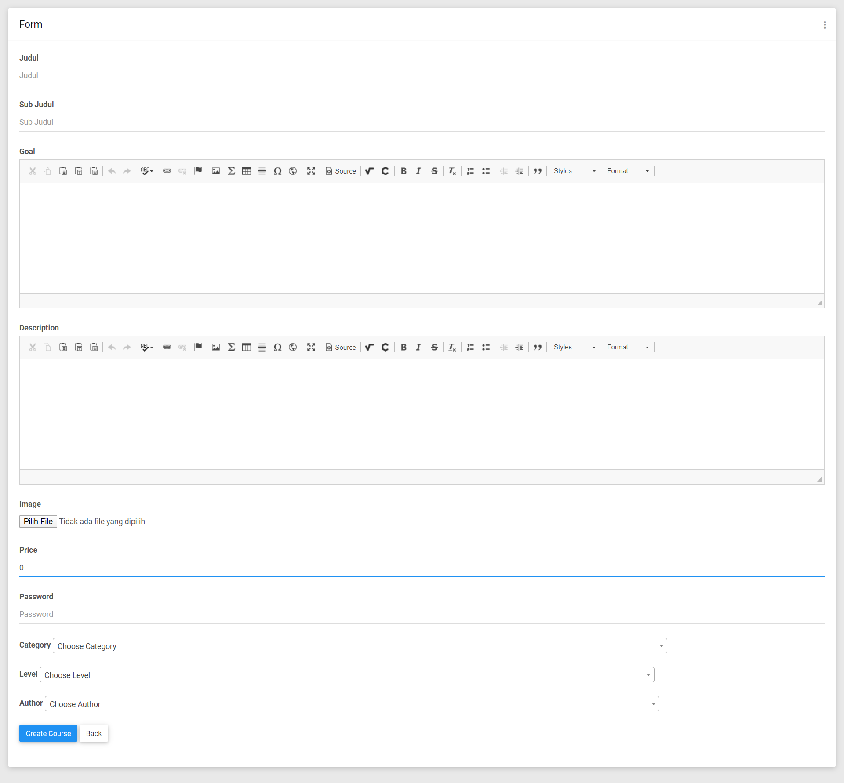Screen dimensions: 844x783
Task: Toggle Source mode in Goal editor
Action: [341, 171]
